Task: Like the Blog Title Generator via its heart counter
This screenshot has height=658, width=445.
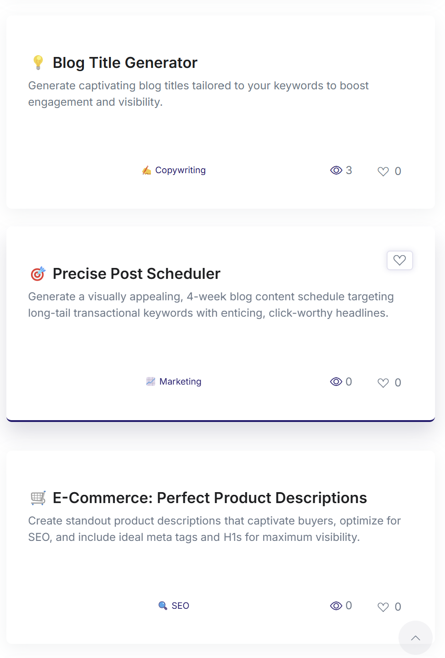Action: (383, 171)
